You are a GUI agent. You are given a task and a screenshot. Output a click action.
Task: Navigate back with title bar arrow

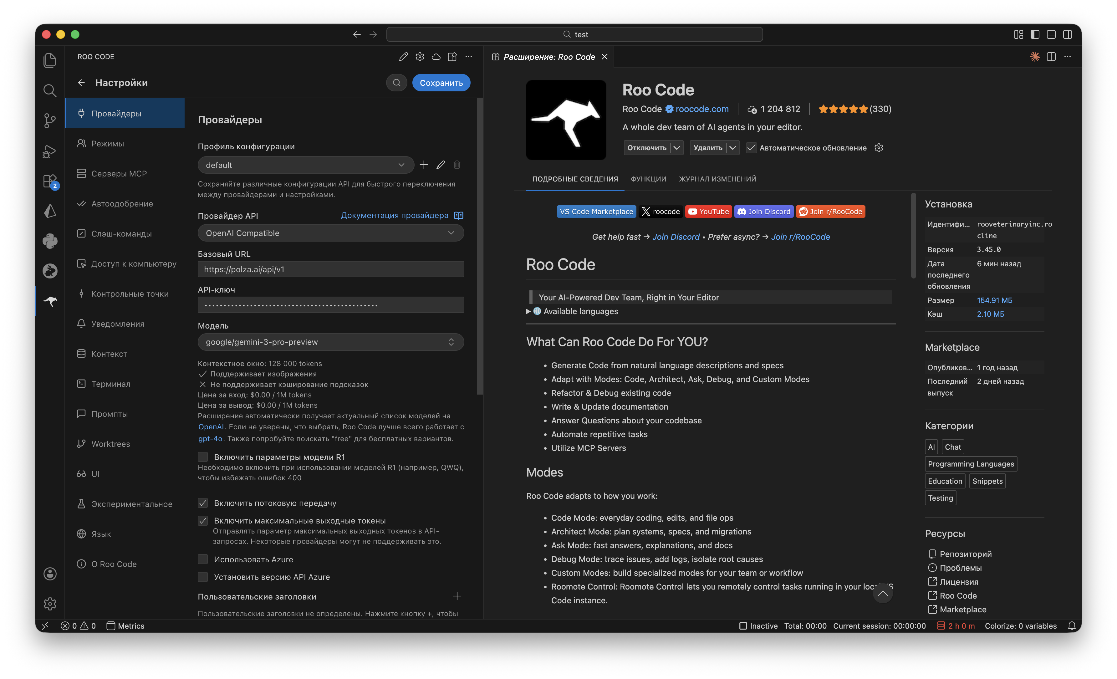[357, 34]
